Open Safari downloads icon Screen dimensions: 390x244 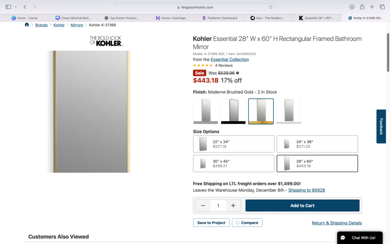pyautogui.click(x=352, y=7)
